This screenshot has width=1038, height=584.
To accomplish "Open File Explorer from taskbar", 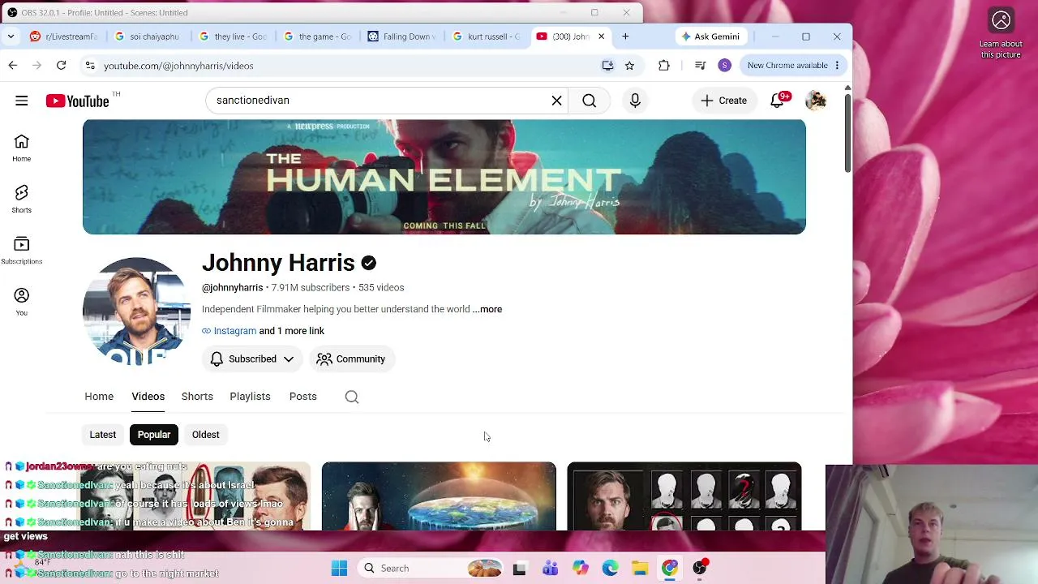I will tap(640, 569).
